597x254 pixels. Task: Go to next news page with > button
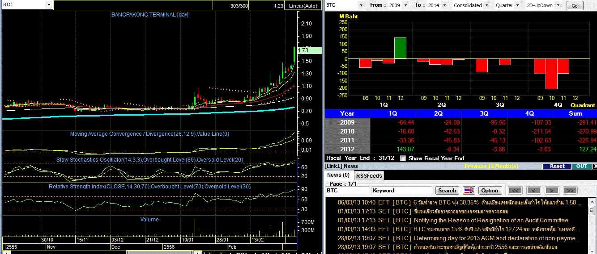click(552, 190)
